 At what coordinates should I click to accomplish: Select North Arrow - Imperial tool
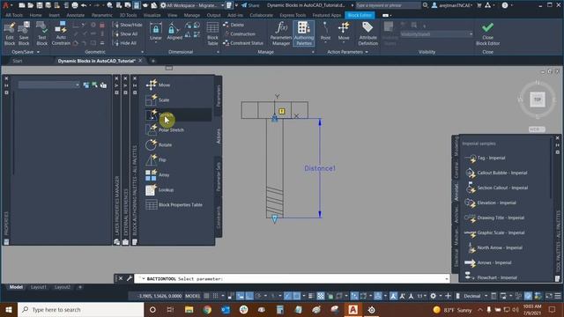[493, 247]
